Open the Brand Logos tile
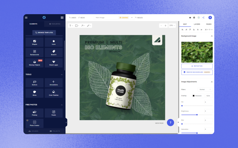The image size is (238, 148). click(x=53, y=63)
